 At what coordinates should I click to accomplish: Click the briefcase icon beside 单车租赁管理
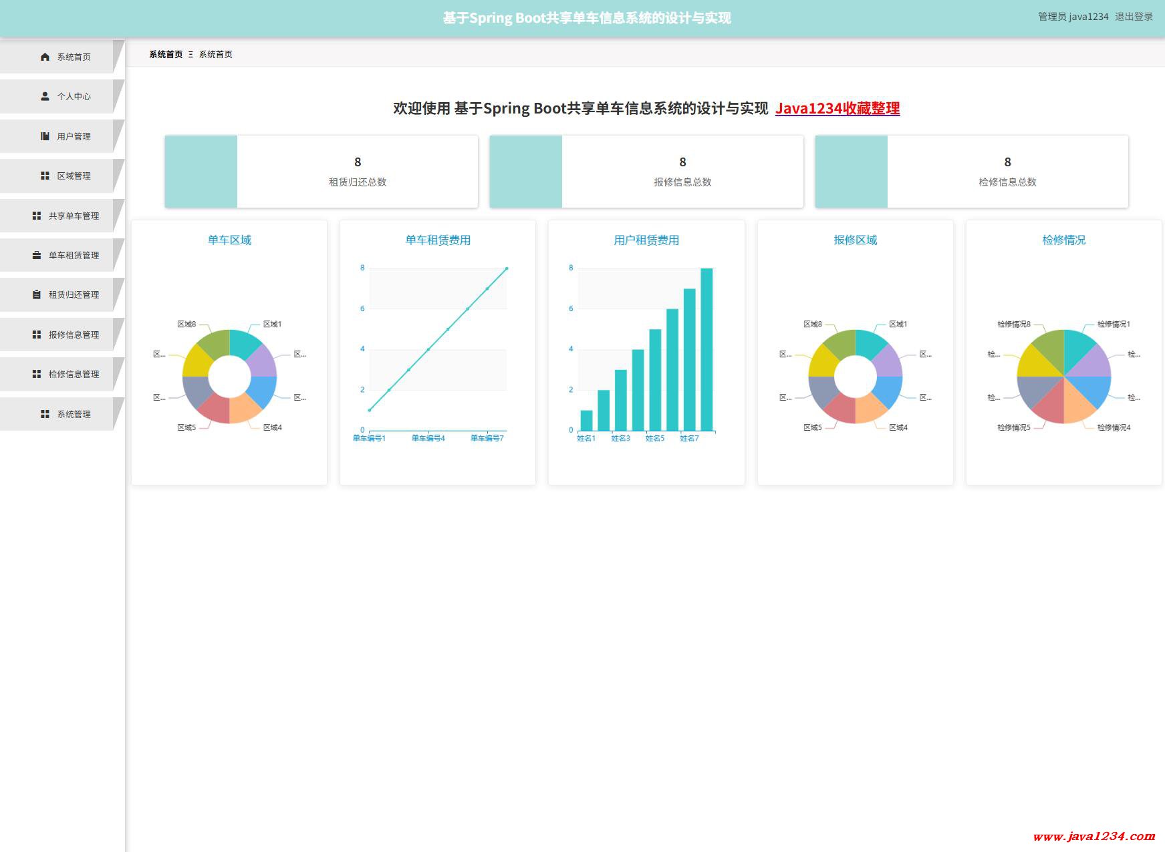[x=37, y=255]
